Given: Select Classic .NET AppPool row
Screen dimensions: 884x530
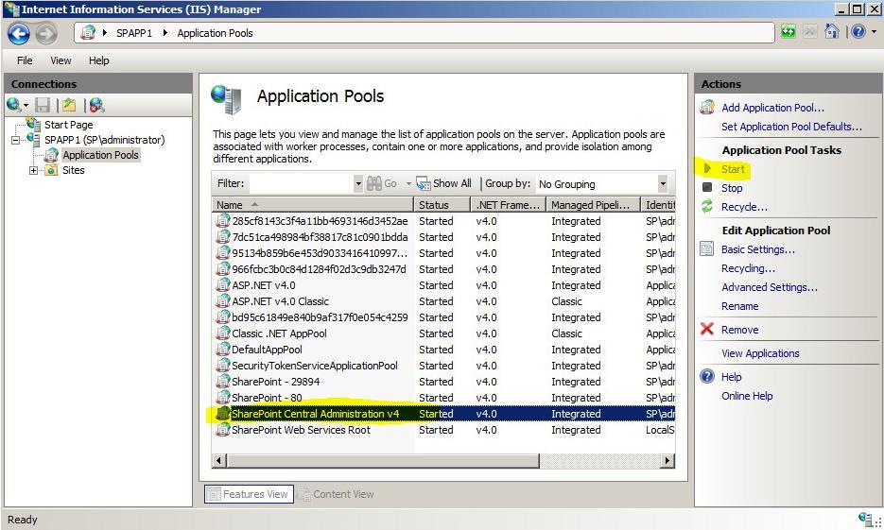Looking at the screenshot, I should [x=443, y=333].
